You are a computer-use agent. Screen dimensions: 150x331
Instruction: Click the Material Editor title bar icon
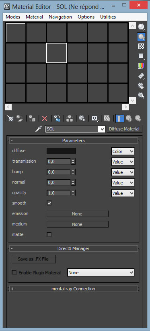click(x=7, y=6)
